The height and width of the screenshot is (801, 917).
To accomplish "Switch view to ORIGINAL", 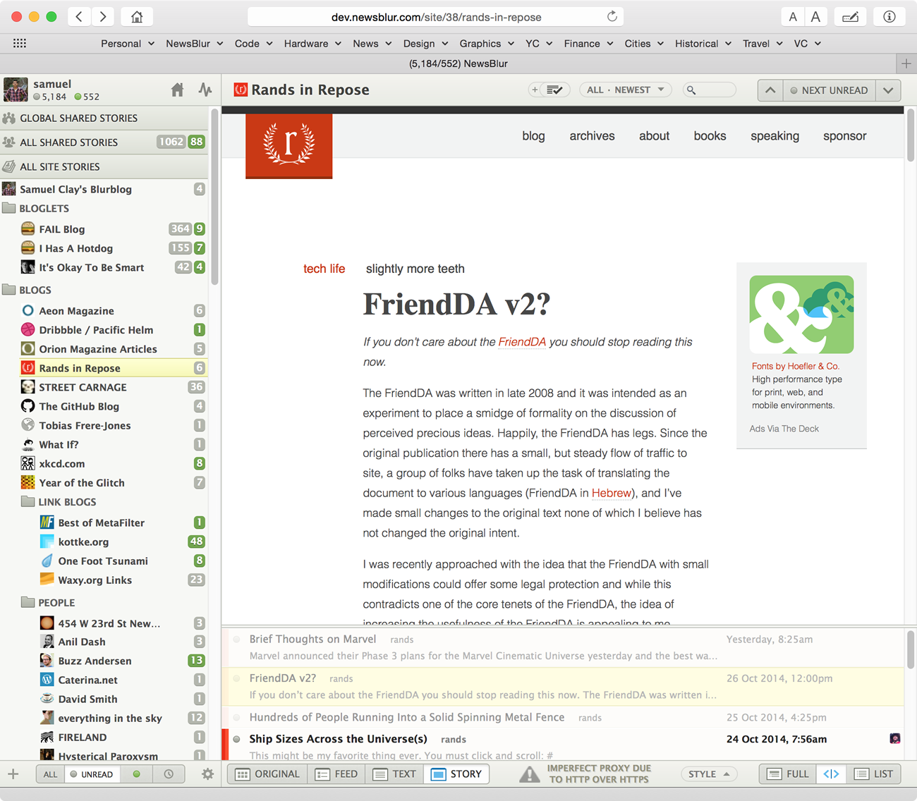I will click(x=267, y=774).
